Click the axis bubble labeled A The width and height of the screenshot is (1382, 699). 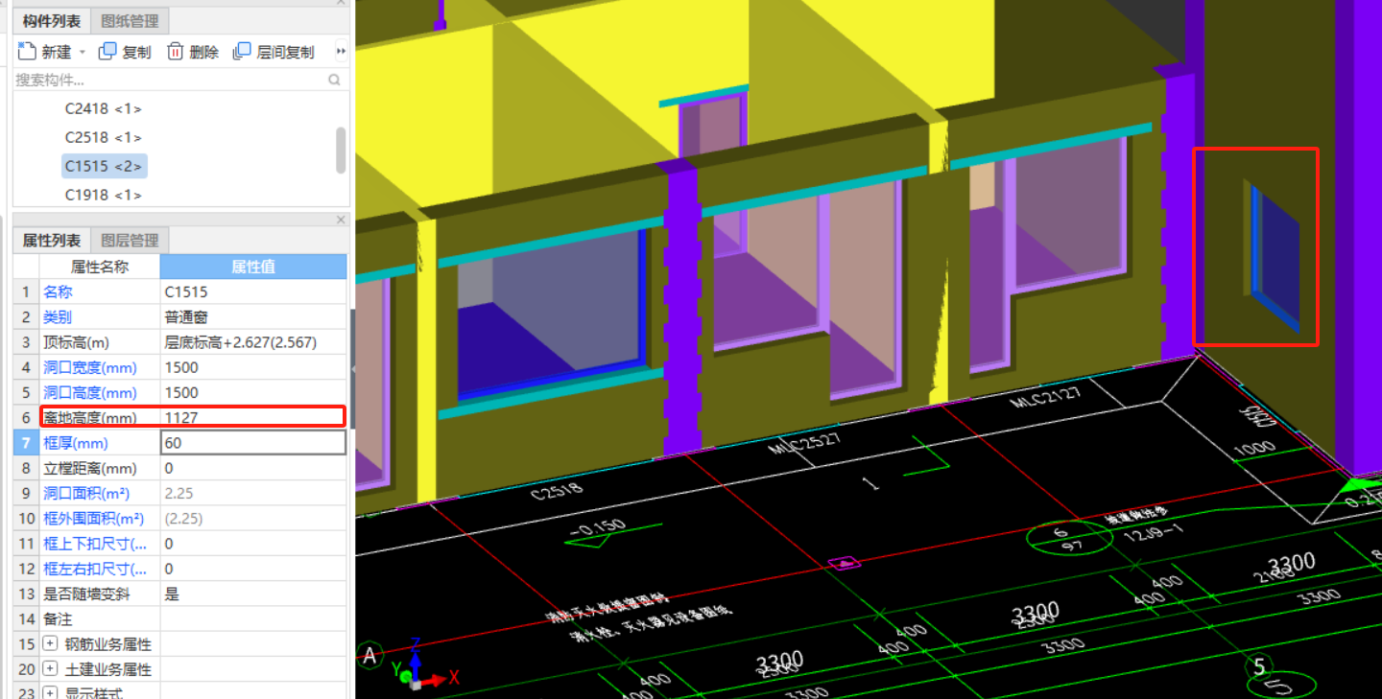(370, 656)
